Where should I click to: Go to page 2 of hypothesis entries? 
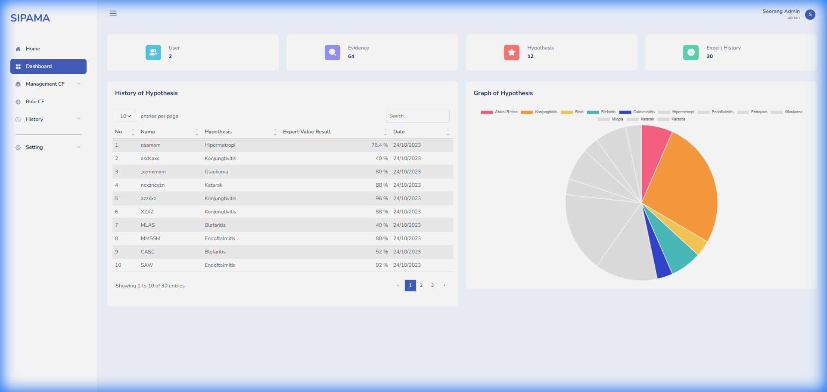[421, 285]
